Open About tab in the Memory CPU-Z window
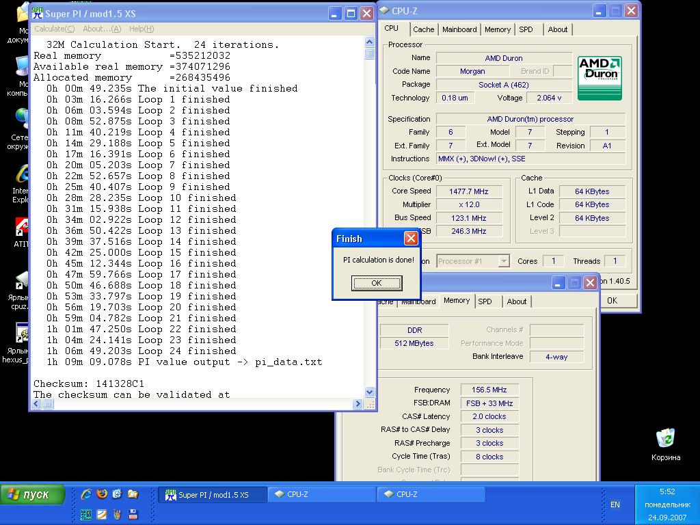The width and height of the screenshot is (700, 525). [x=517, y=301]
